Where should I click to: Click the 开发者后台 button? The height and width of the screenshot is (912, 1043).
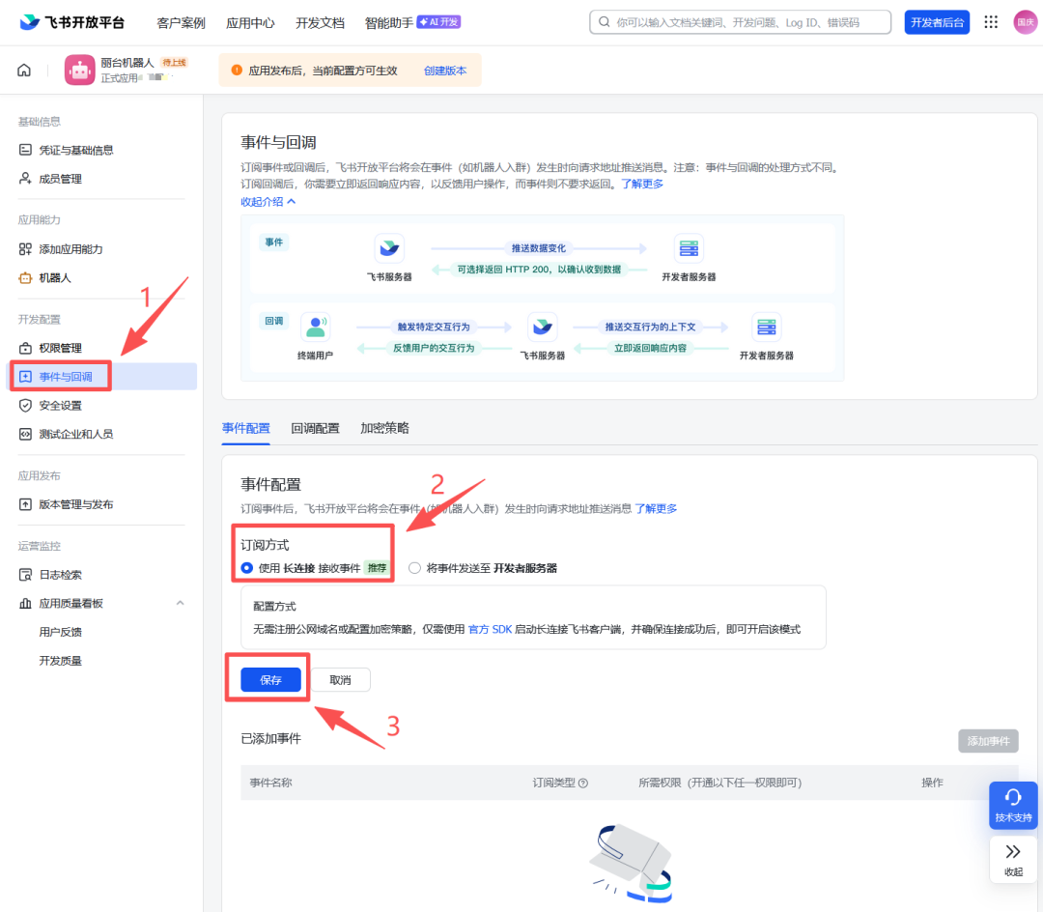(x=937, y=22)
